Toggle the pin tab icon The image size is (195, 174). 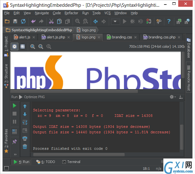15,142
